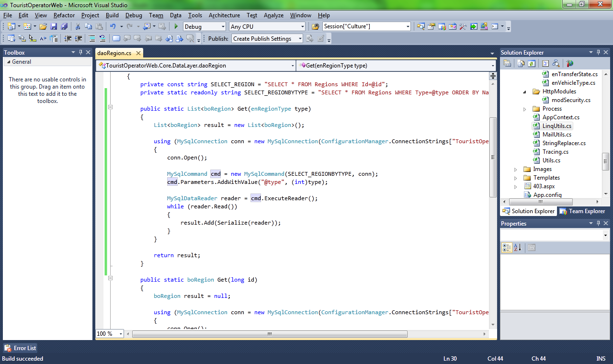Image resolution: width=613 pixels, height=364 pixels.
Task: Open the Build menu
Action: coord(112,15)
